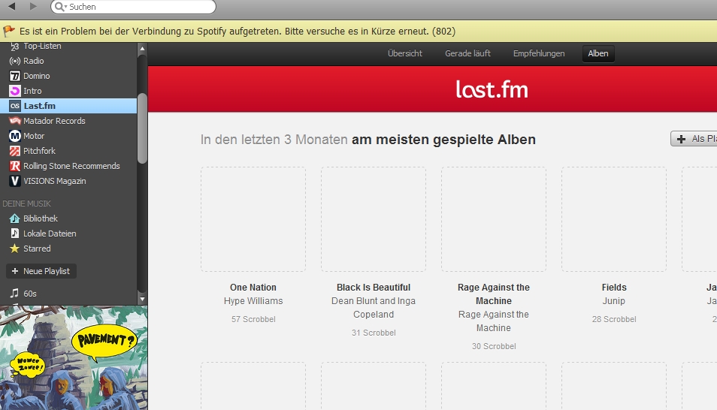Image resolution: width=717 pixels, height=410 pixels.
Task: Click the Radio broadcast icon
Action: coord(14,61)
